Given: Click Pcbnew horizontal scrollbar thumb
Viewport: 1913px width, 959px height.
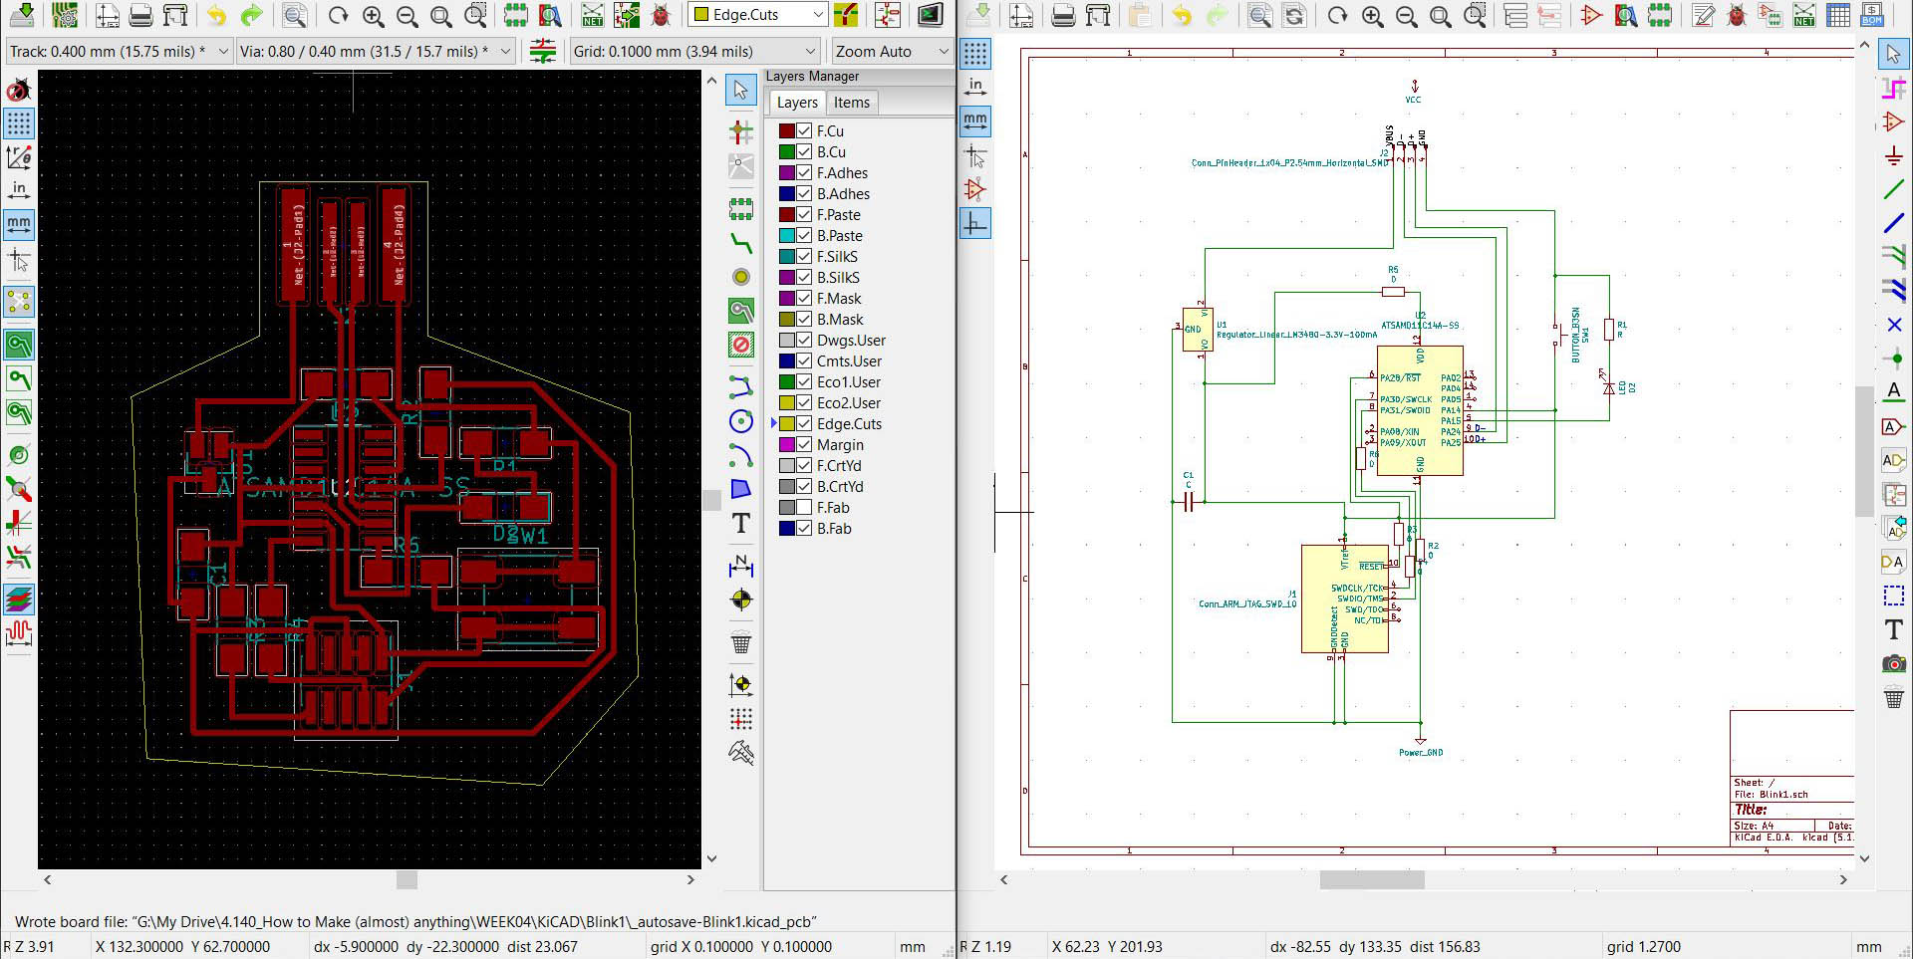Looking at the screenshot, I should (407, 880).
